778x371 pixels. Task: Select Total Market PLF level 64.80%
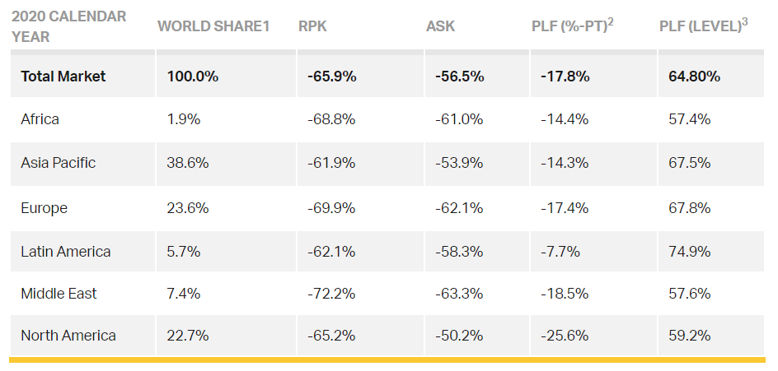point(694,77)
